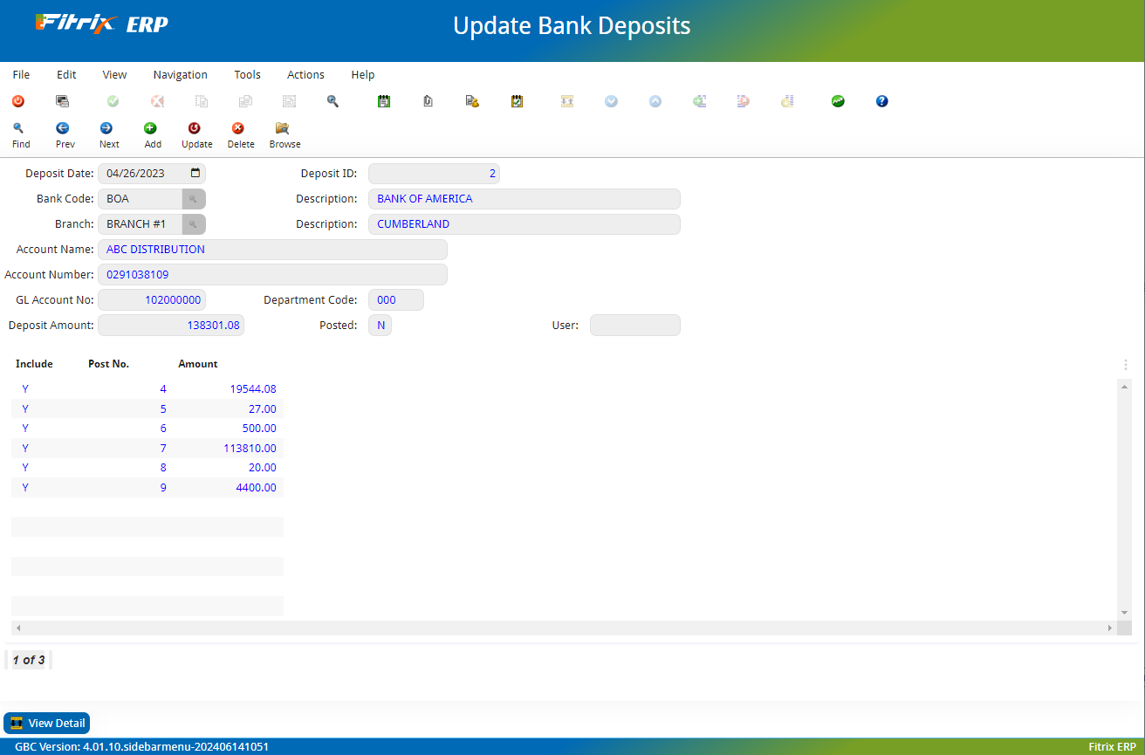Select the magnifying glass query icon
Screen dimensions: 1145x755
333,101
